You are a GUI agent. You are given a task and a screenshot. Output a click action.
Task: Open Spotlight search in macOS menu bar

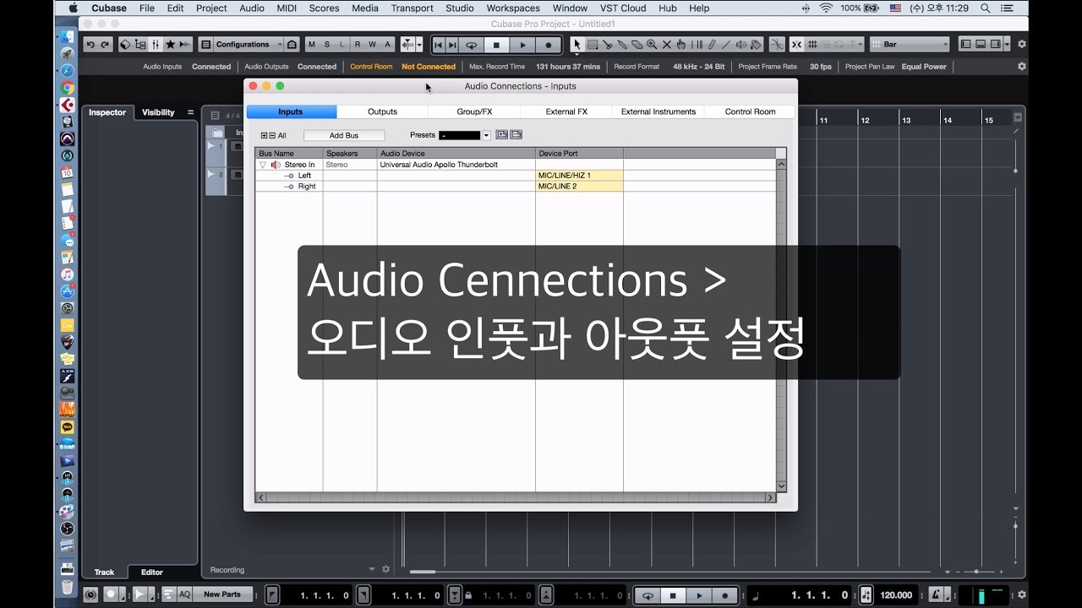986,8
